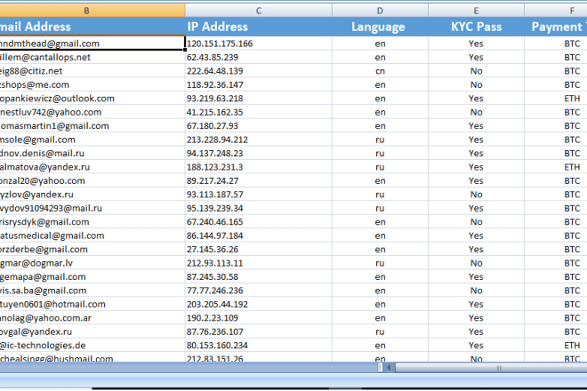The width and height of the screenshot is (587, 391).
Task: Select the omasmartin1@gmail.com email cell
Action: click(x=92, y=125)
